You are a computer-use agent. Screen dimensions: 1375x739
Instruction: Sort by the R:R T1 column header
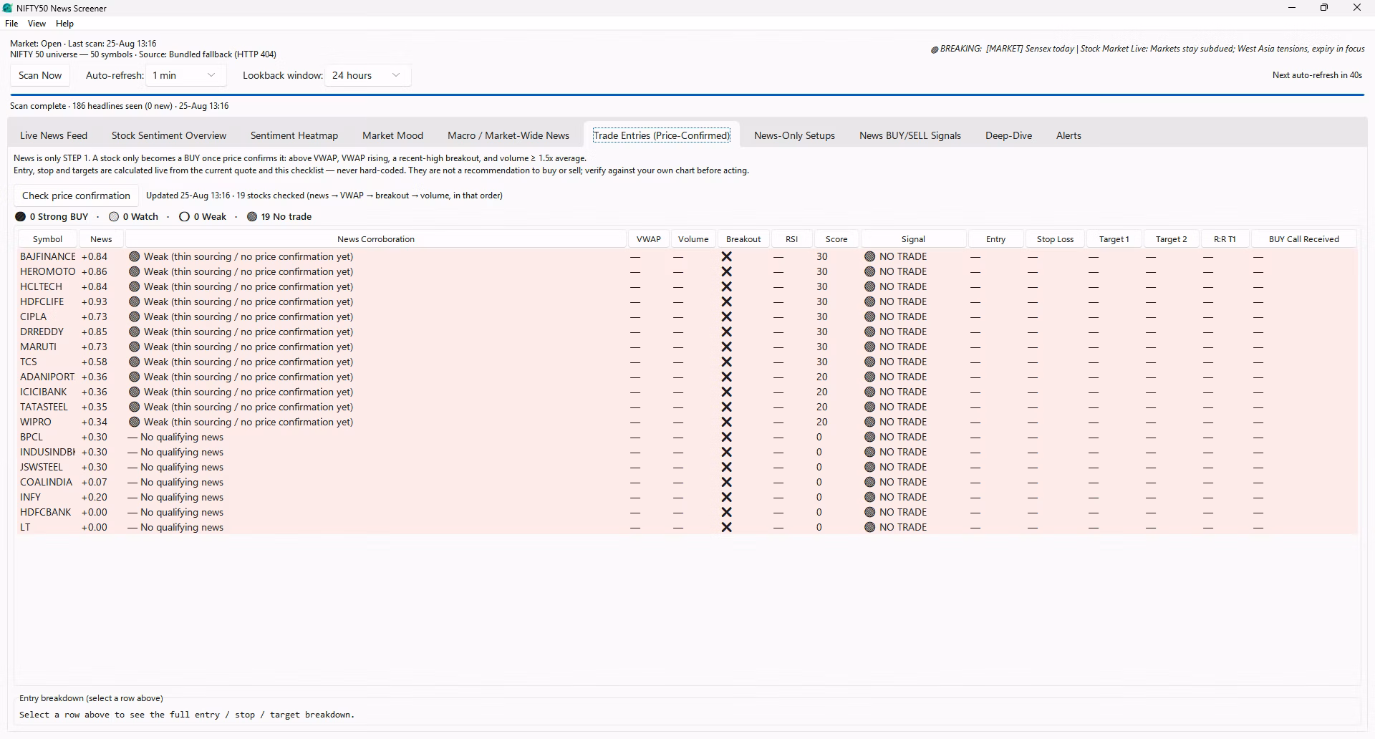click(x=1225, y=239)
